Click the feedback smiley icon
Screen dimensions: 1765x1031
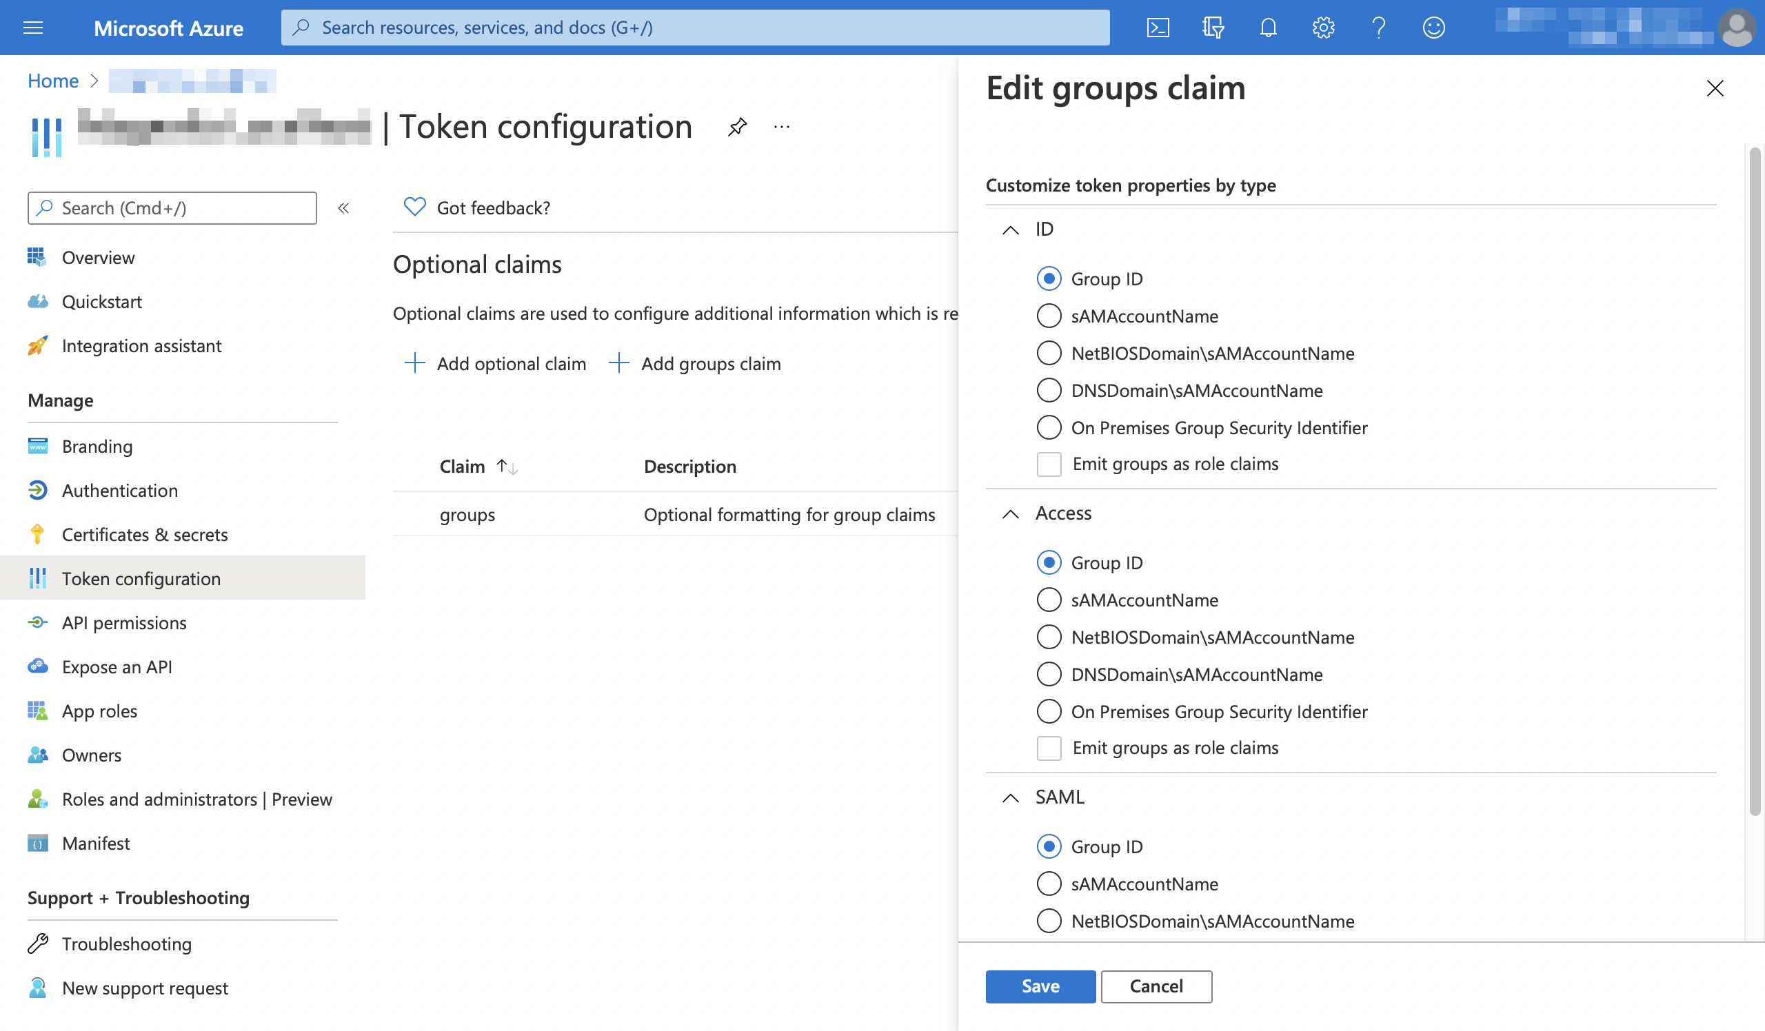(1433, 28)
